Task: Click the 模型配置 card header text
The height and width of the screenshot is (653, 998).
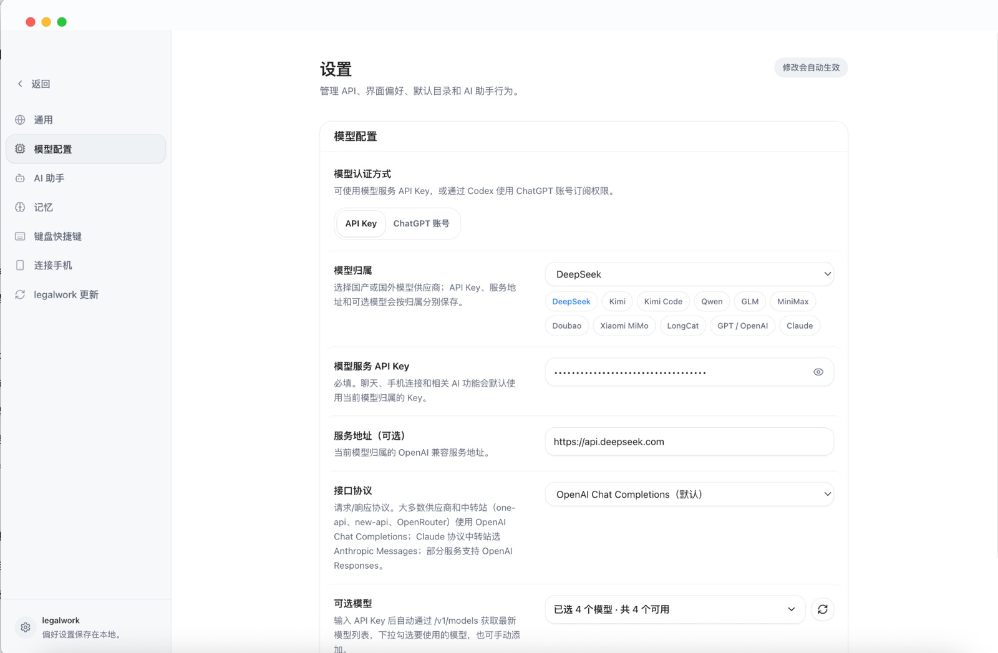Action: [356, 137]
